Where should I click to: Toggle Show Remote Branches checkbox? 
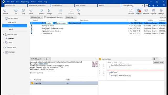[x=45, y=17]
